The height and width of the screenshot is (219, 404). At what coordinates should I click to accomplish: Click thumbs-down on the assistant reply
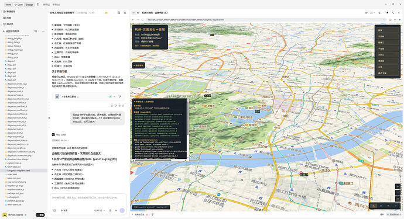[x=116, y=106]
